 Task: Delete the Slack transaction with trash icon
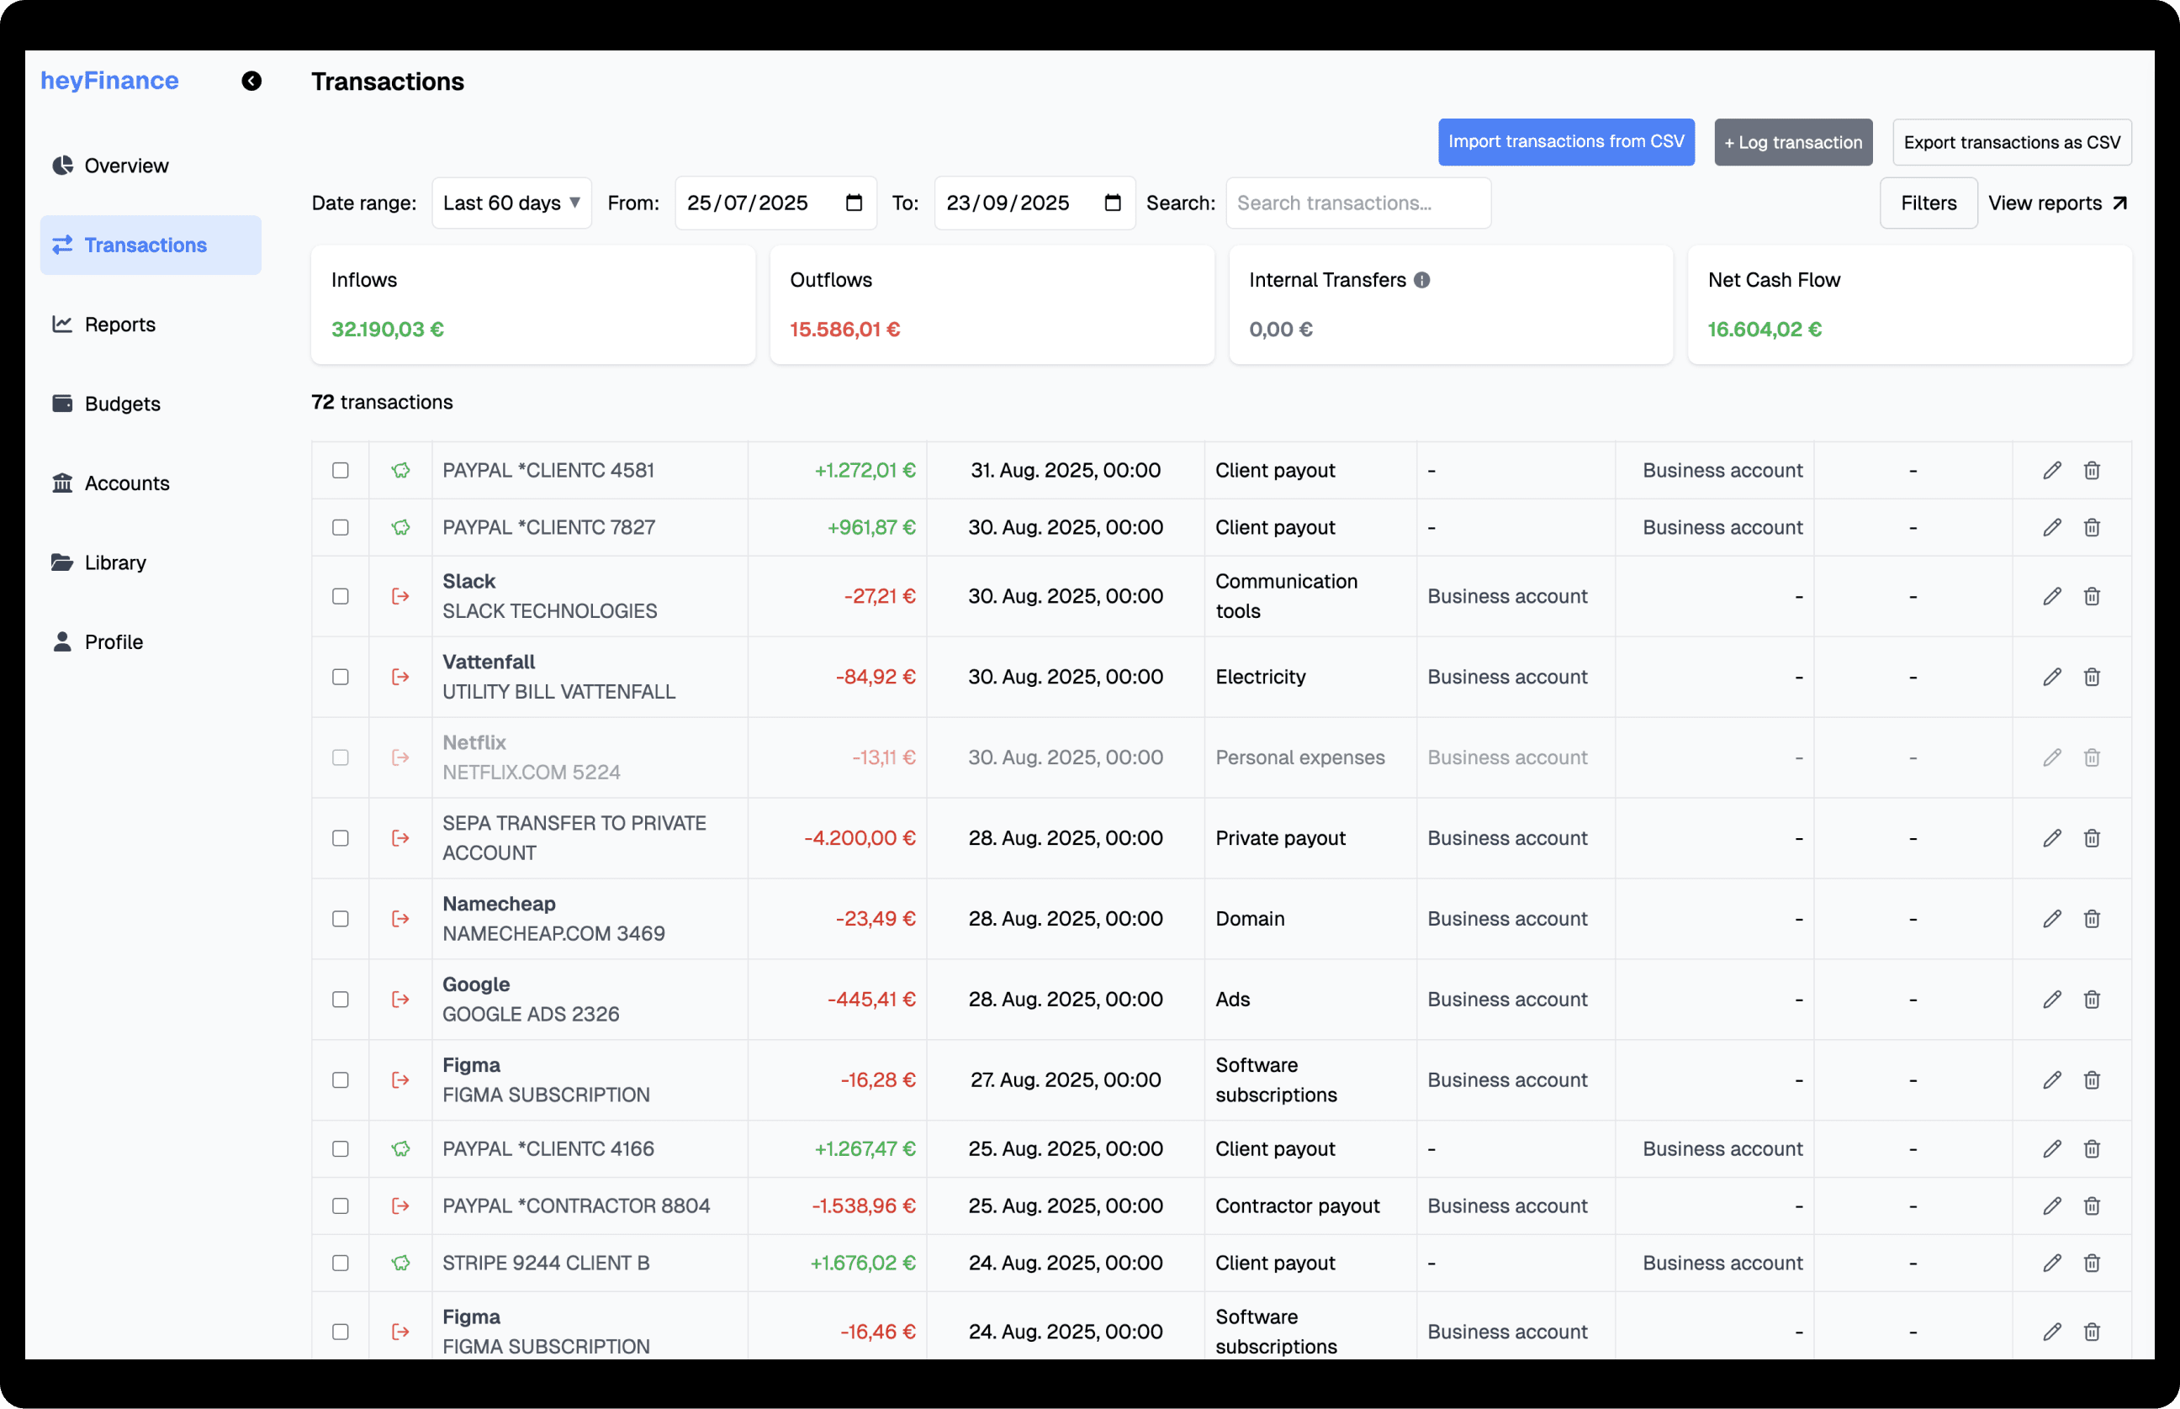coord(2093,597)
